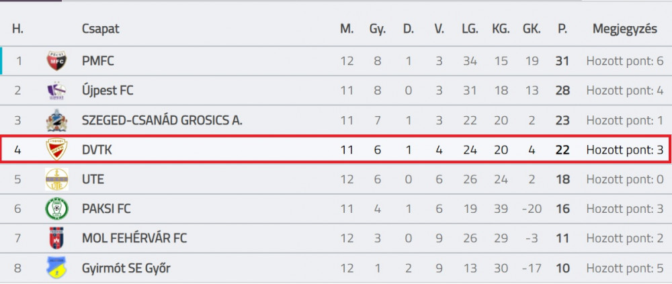Screen dimensions: 672x284
Task: Click the Újpest FC club crest
Action: coord(56,91)
